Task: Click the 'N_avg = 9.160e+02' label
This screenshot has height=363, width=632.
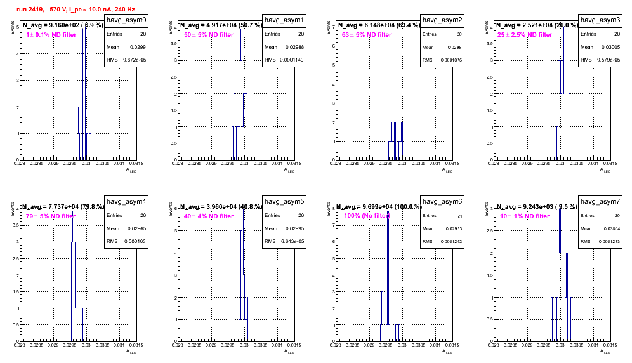Action: (x=63, y=25)
